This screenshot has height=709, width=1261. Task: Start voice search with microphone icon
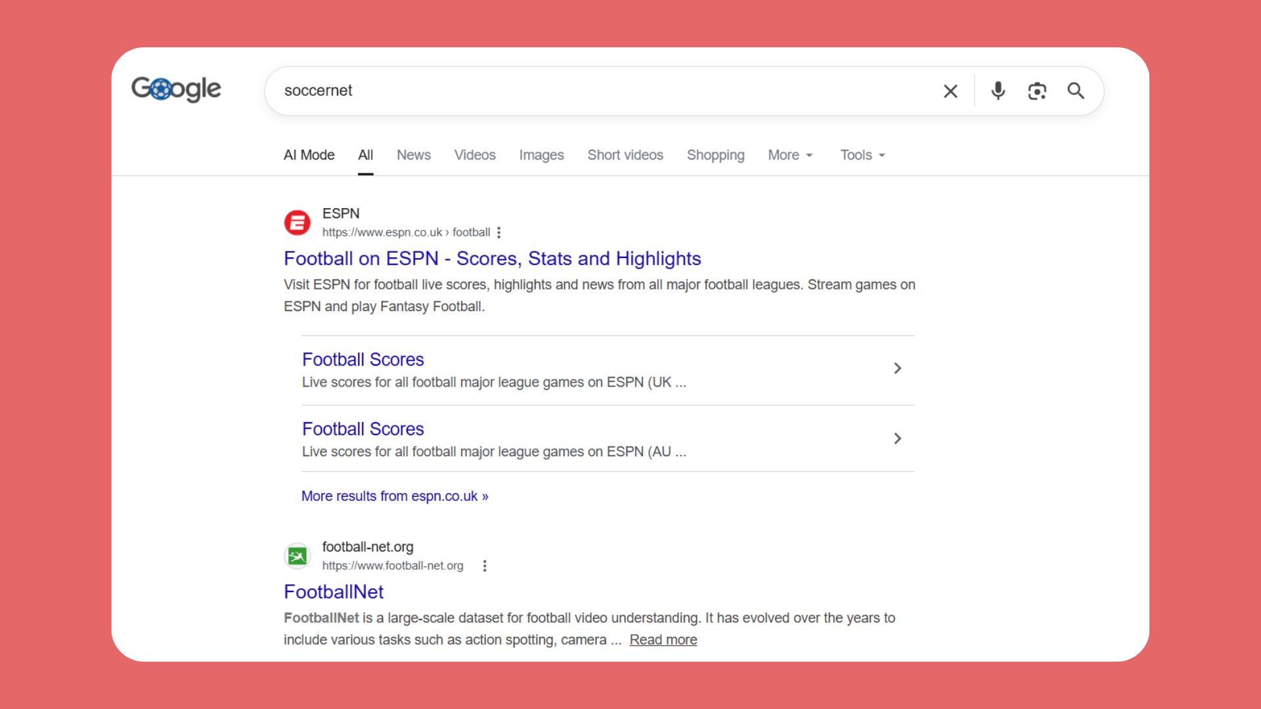998,91
